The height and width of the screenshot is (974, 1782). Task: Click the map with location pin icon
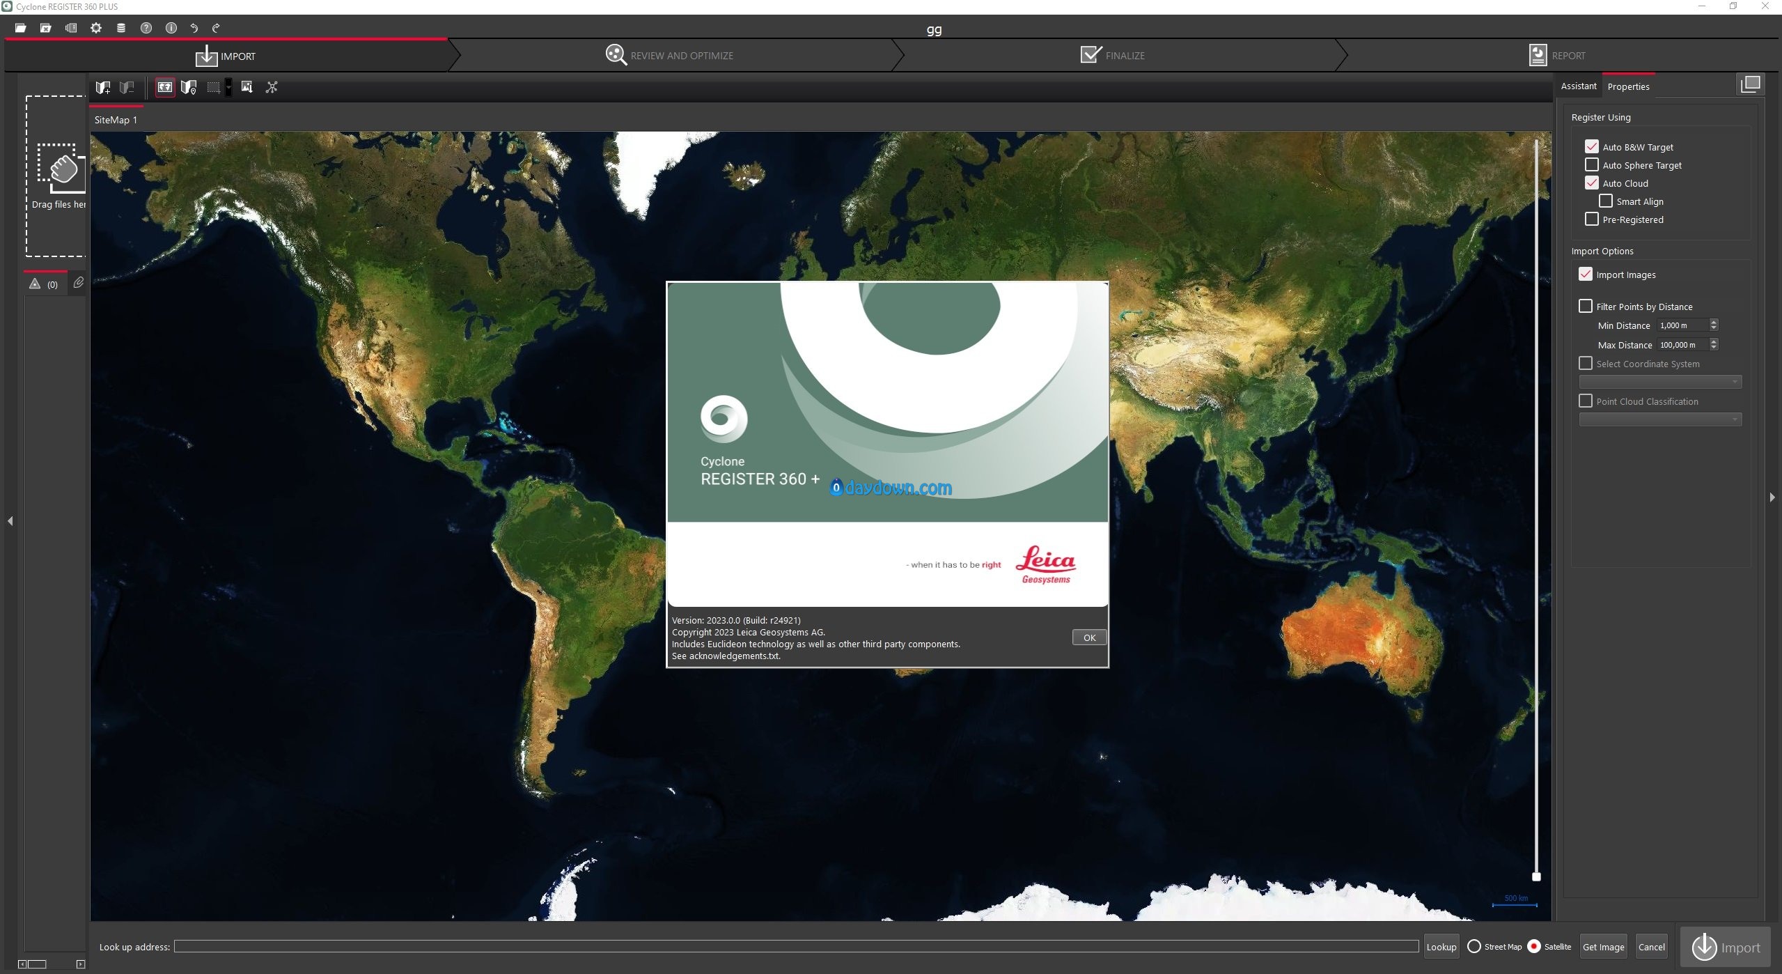[x=189, y=87]
